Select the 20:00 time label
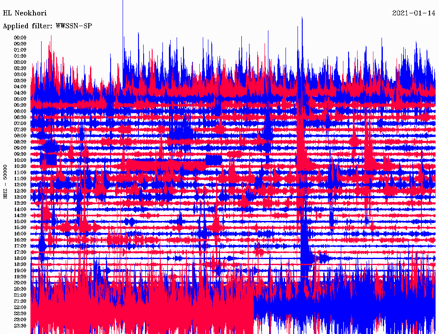This screenshot has height=334, width=439. click(20, 283)
